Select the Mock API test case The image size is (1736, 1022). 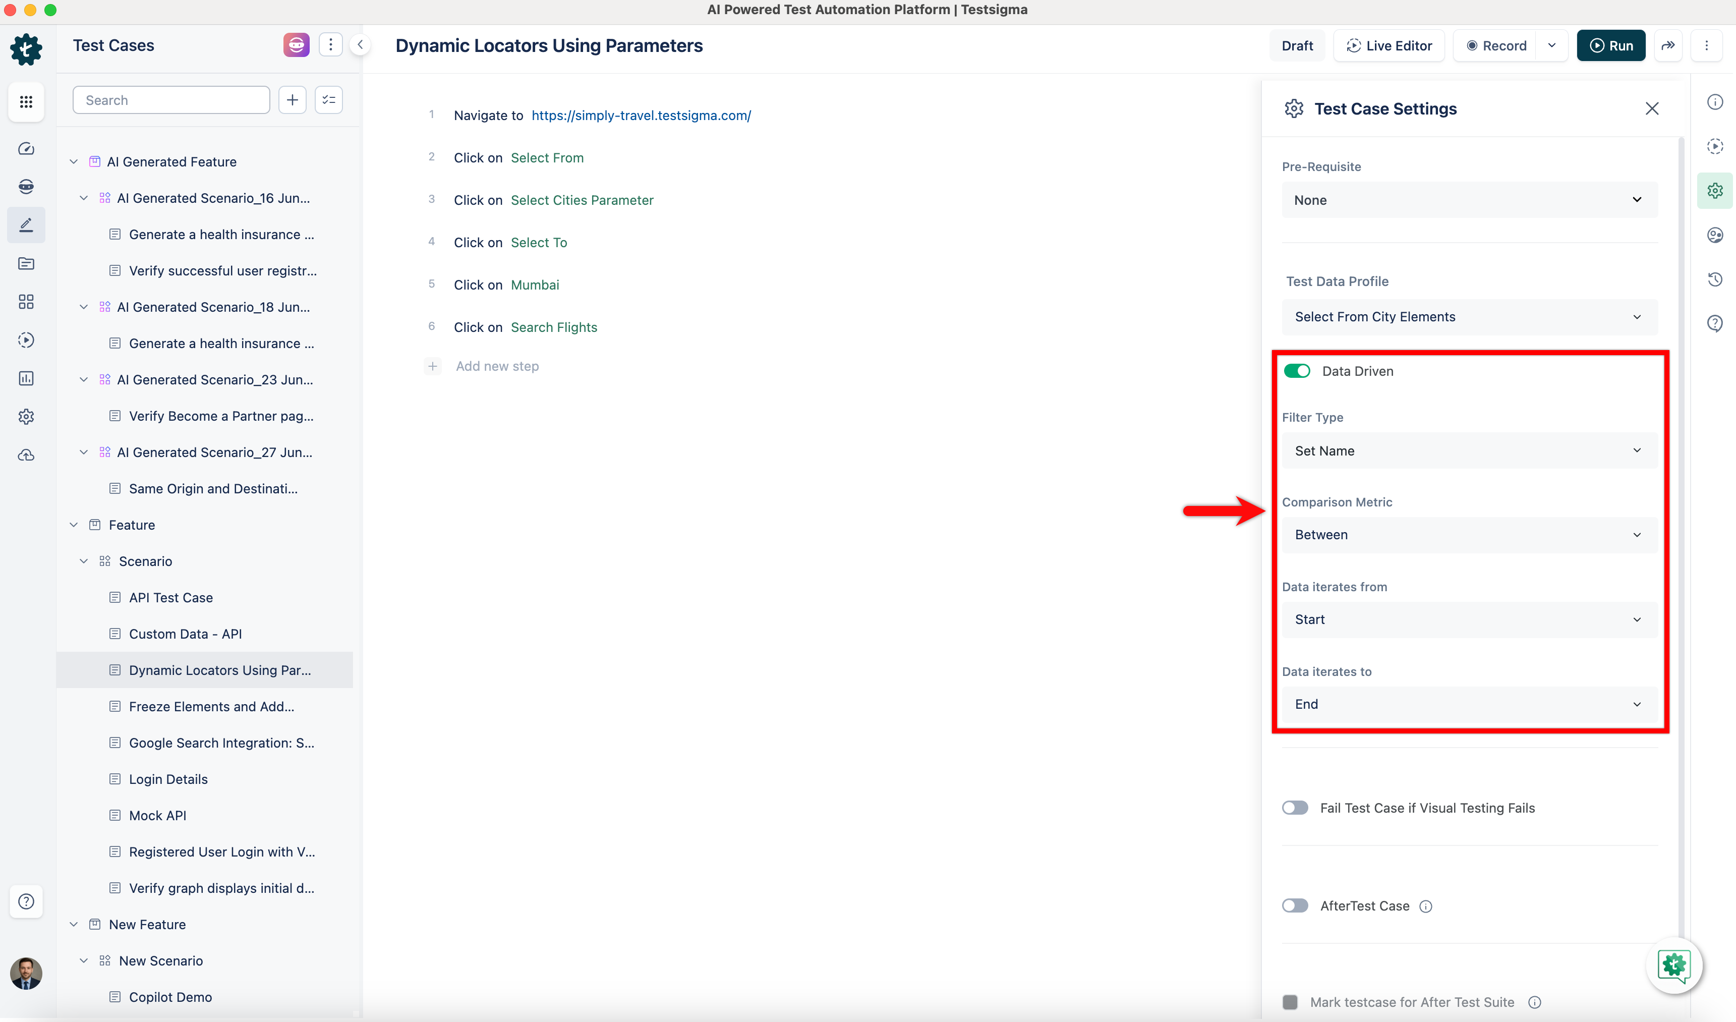[158, 815]
